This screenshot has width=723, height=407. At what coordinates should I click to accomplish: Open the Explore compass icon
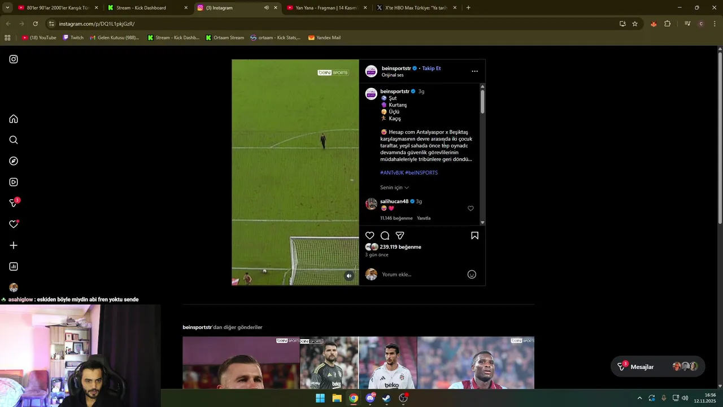(14, 161)
